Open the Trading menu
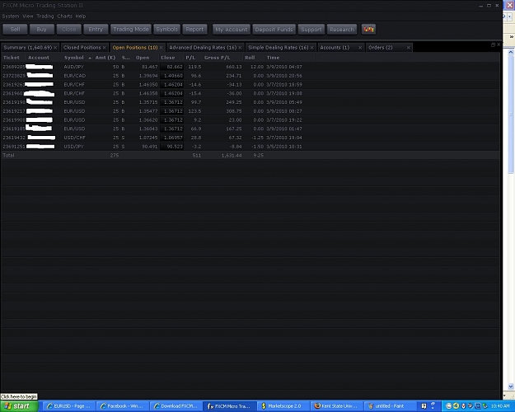This screenshot has height=412, width=515. [45, 16]
